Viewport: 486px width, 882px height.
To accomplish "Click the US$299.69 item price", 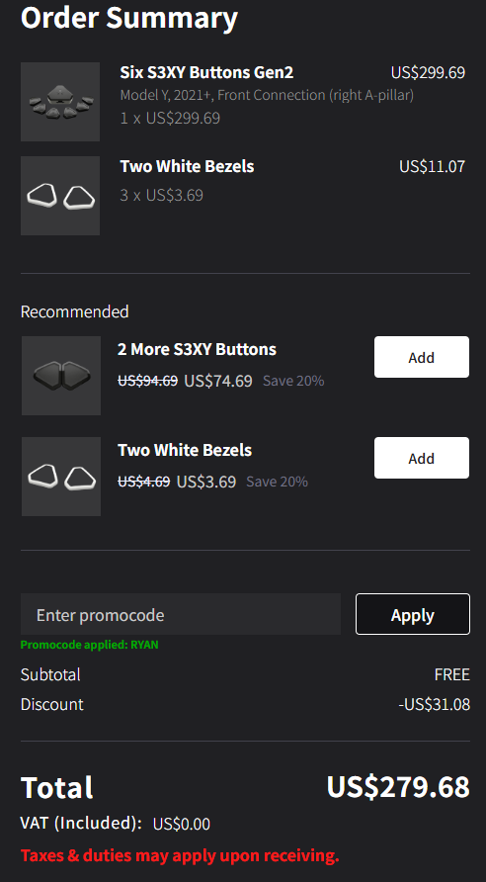I will [428, 72].
